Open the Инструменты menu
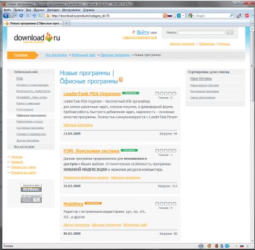This screenshot has width=255, height=250. pos(71,10)
